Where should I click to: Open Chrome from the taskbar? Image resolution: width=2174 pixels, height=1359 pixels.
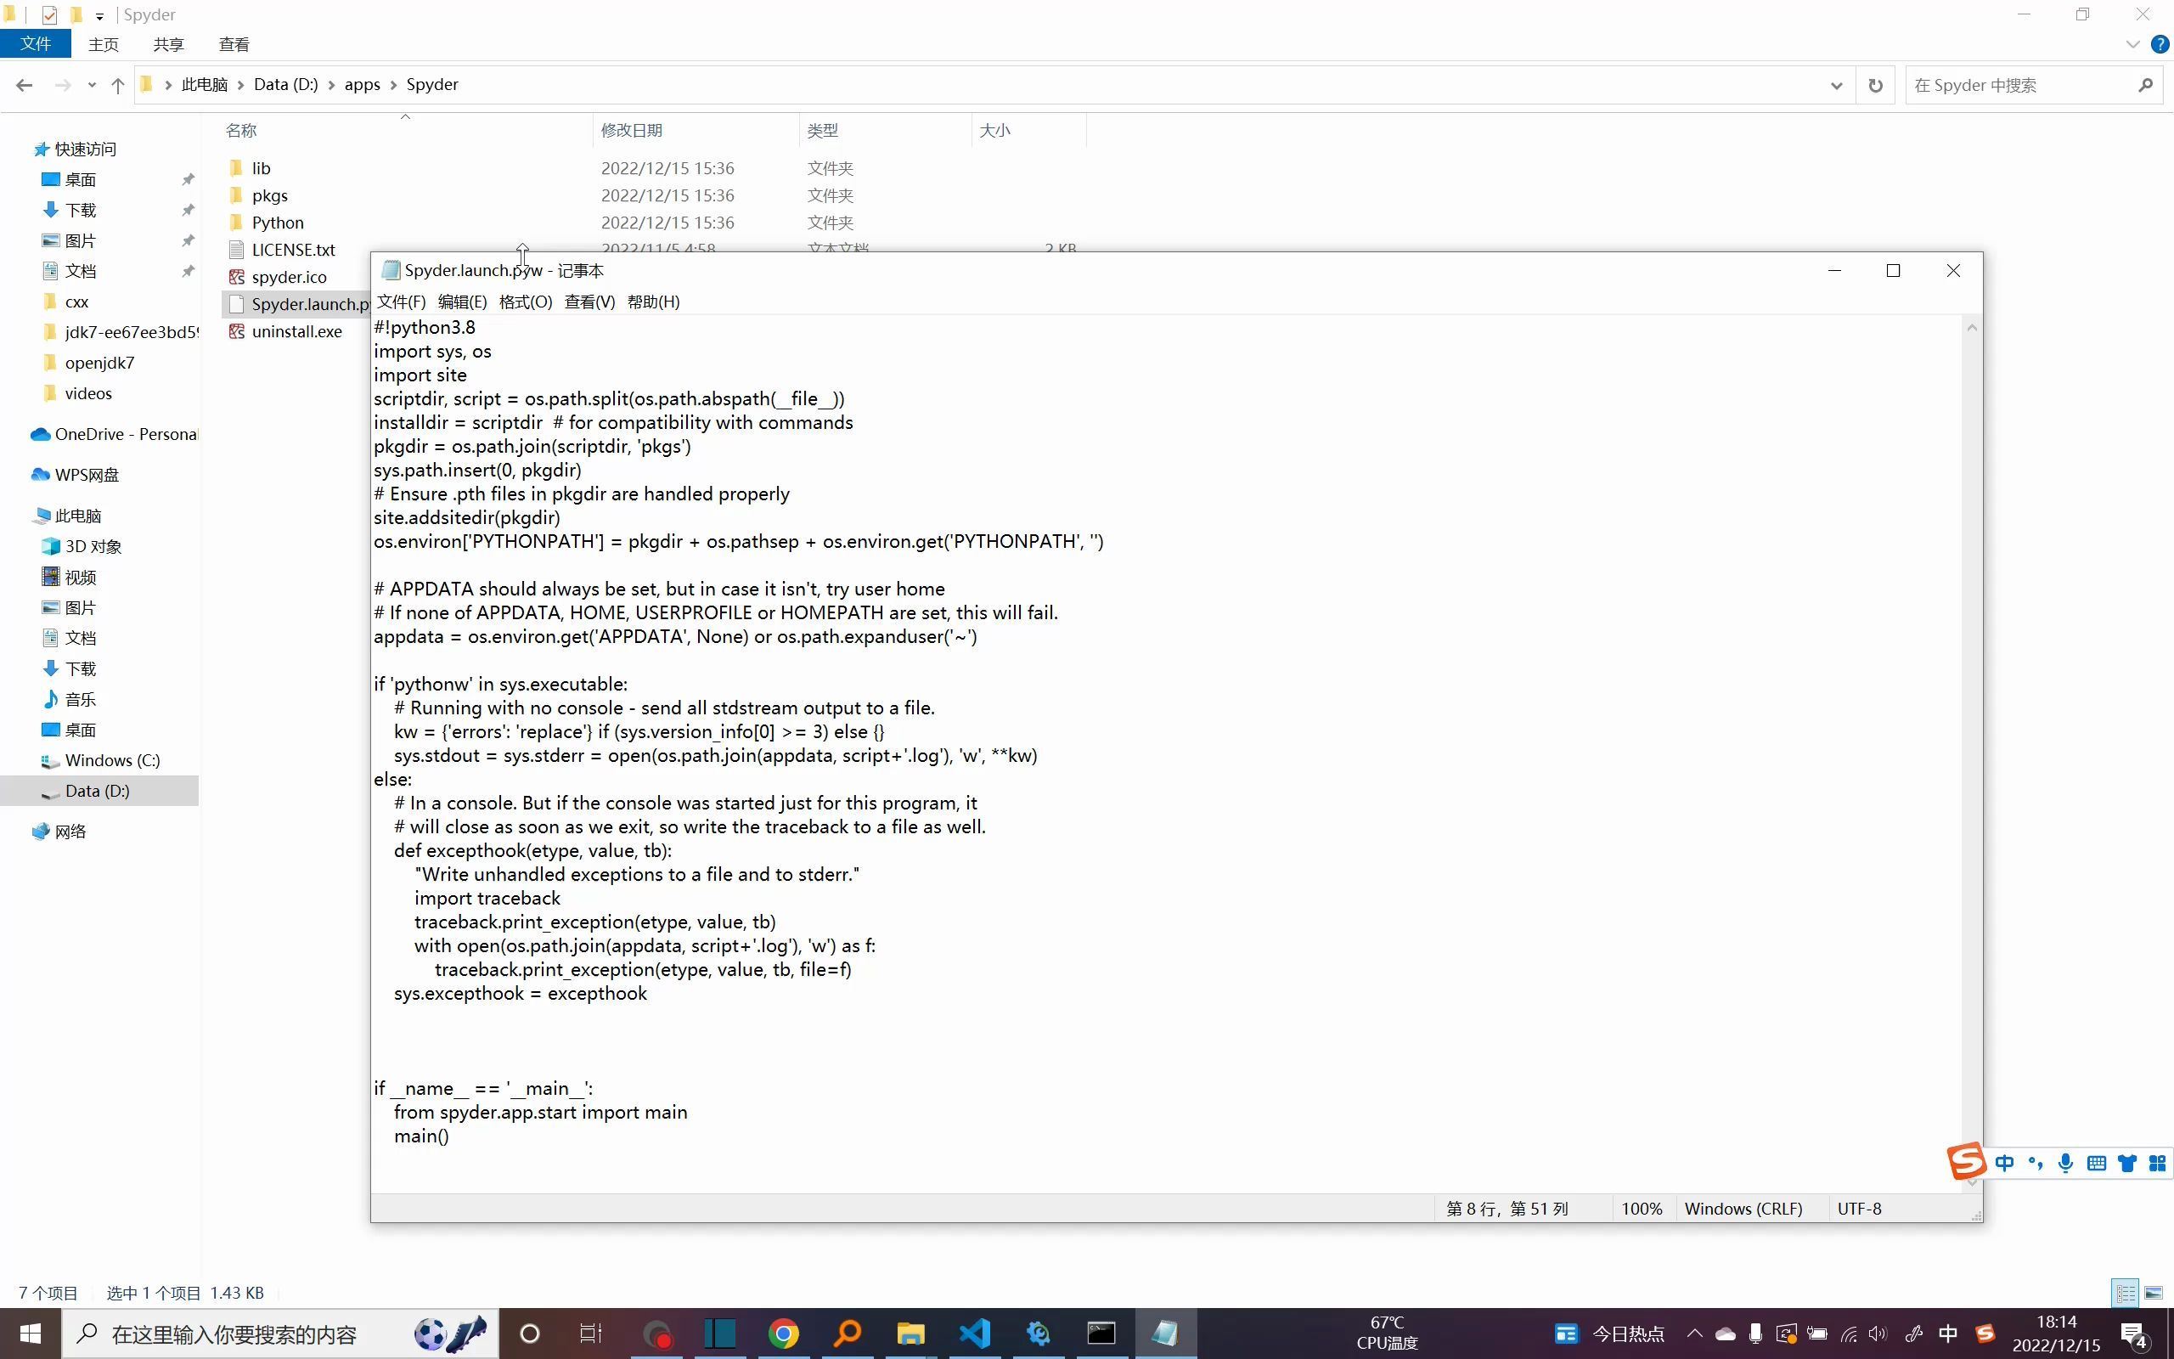783,1334
